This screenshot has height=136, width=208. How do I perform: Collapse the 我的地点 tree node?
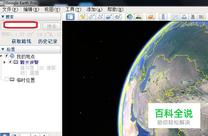tap(1, 56)
